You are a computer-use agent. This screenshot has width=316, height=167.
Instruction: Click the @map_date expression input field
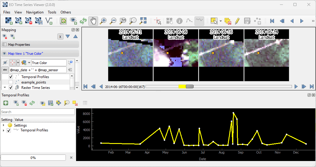coord(38,70)
